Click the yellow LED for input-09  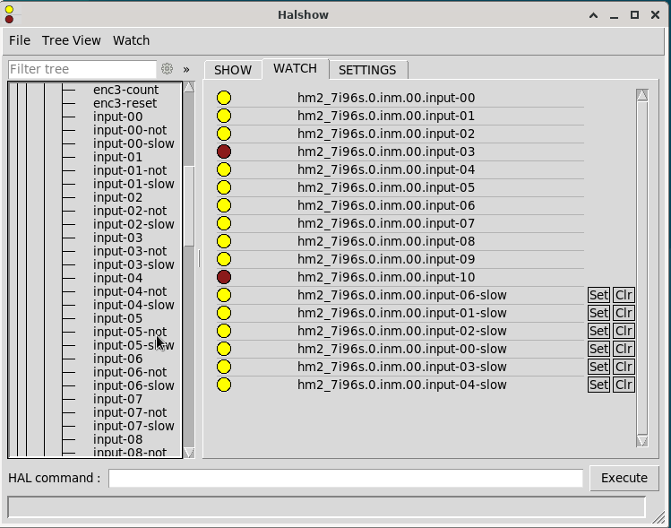[x=224, y=259]
